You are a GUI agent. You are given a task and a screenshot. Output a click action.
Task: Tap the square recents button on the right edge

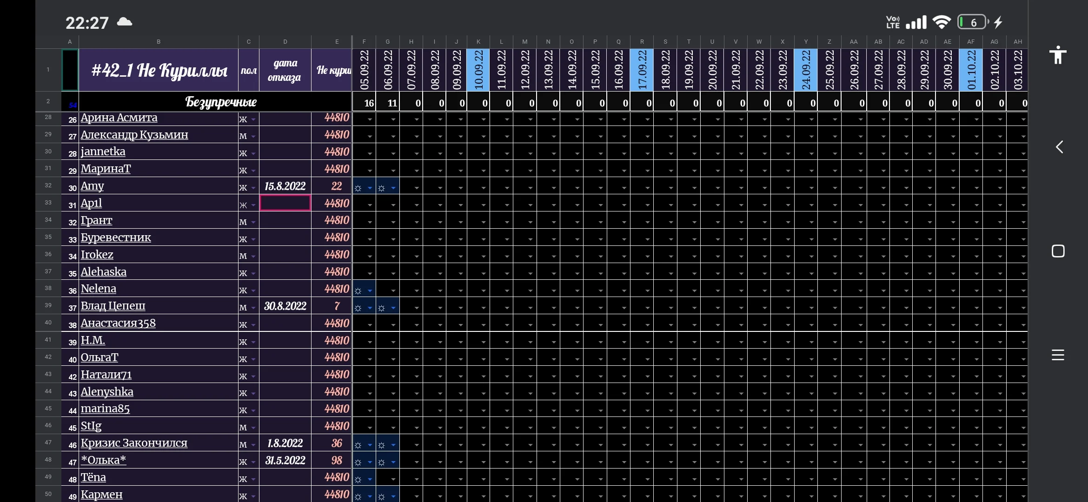(1058, 251)
